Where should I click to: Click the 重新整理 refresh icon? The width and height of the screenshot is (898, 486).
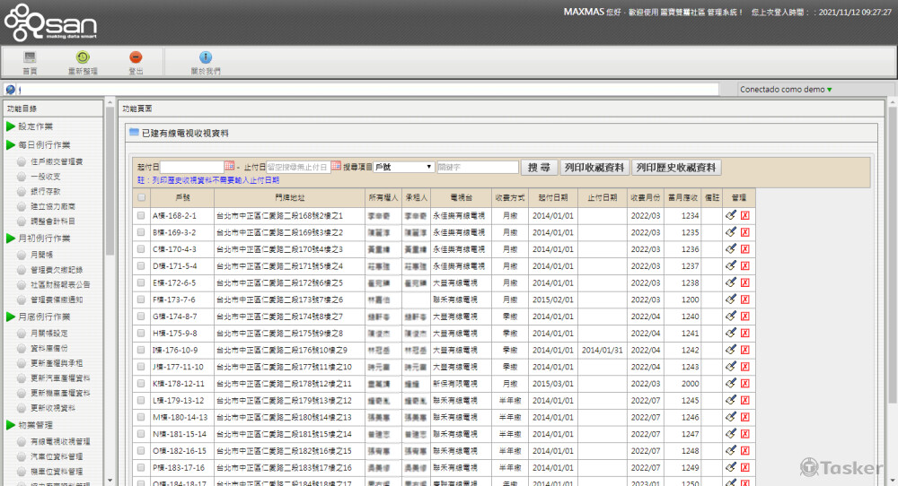point(83,57)
